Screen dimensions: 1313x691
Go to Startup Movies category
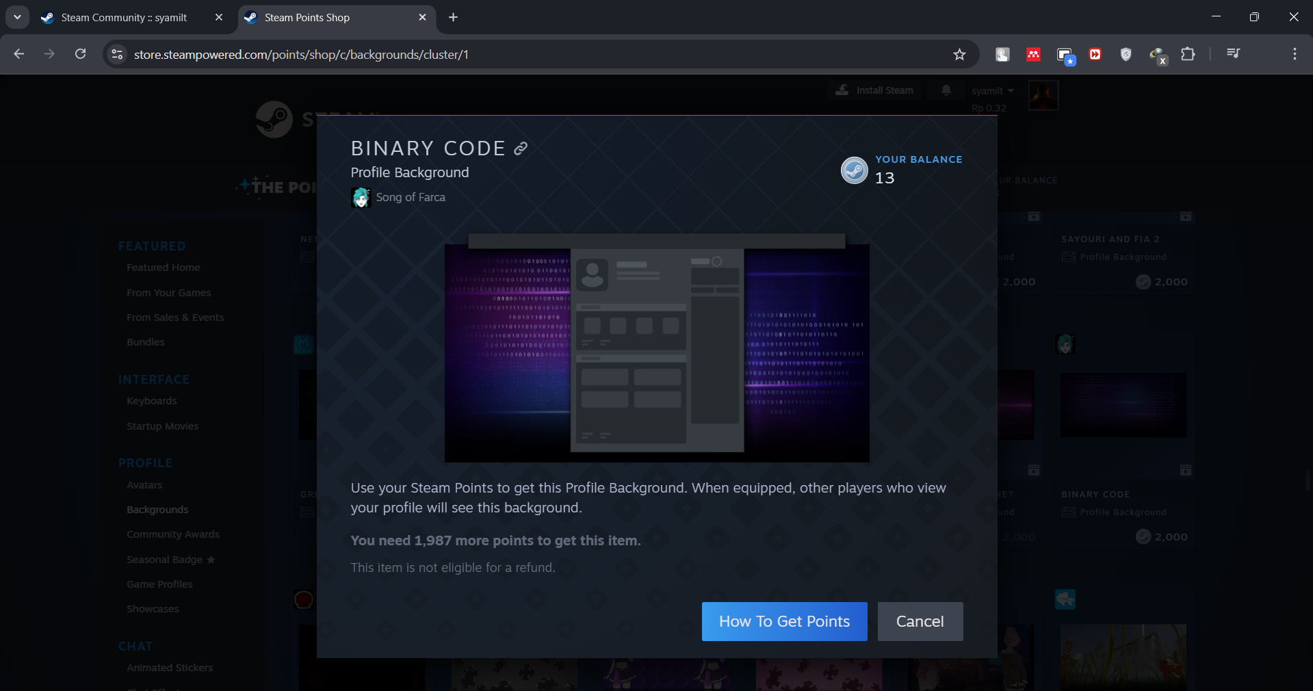point(163,426)
